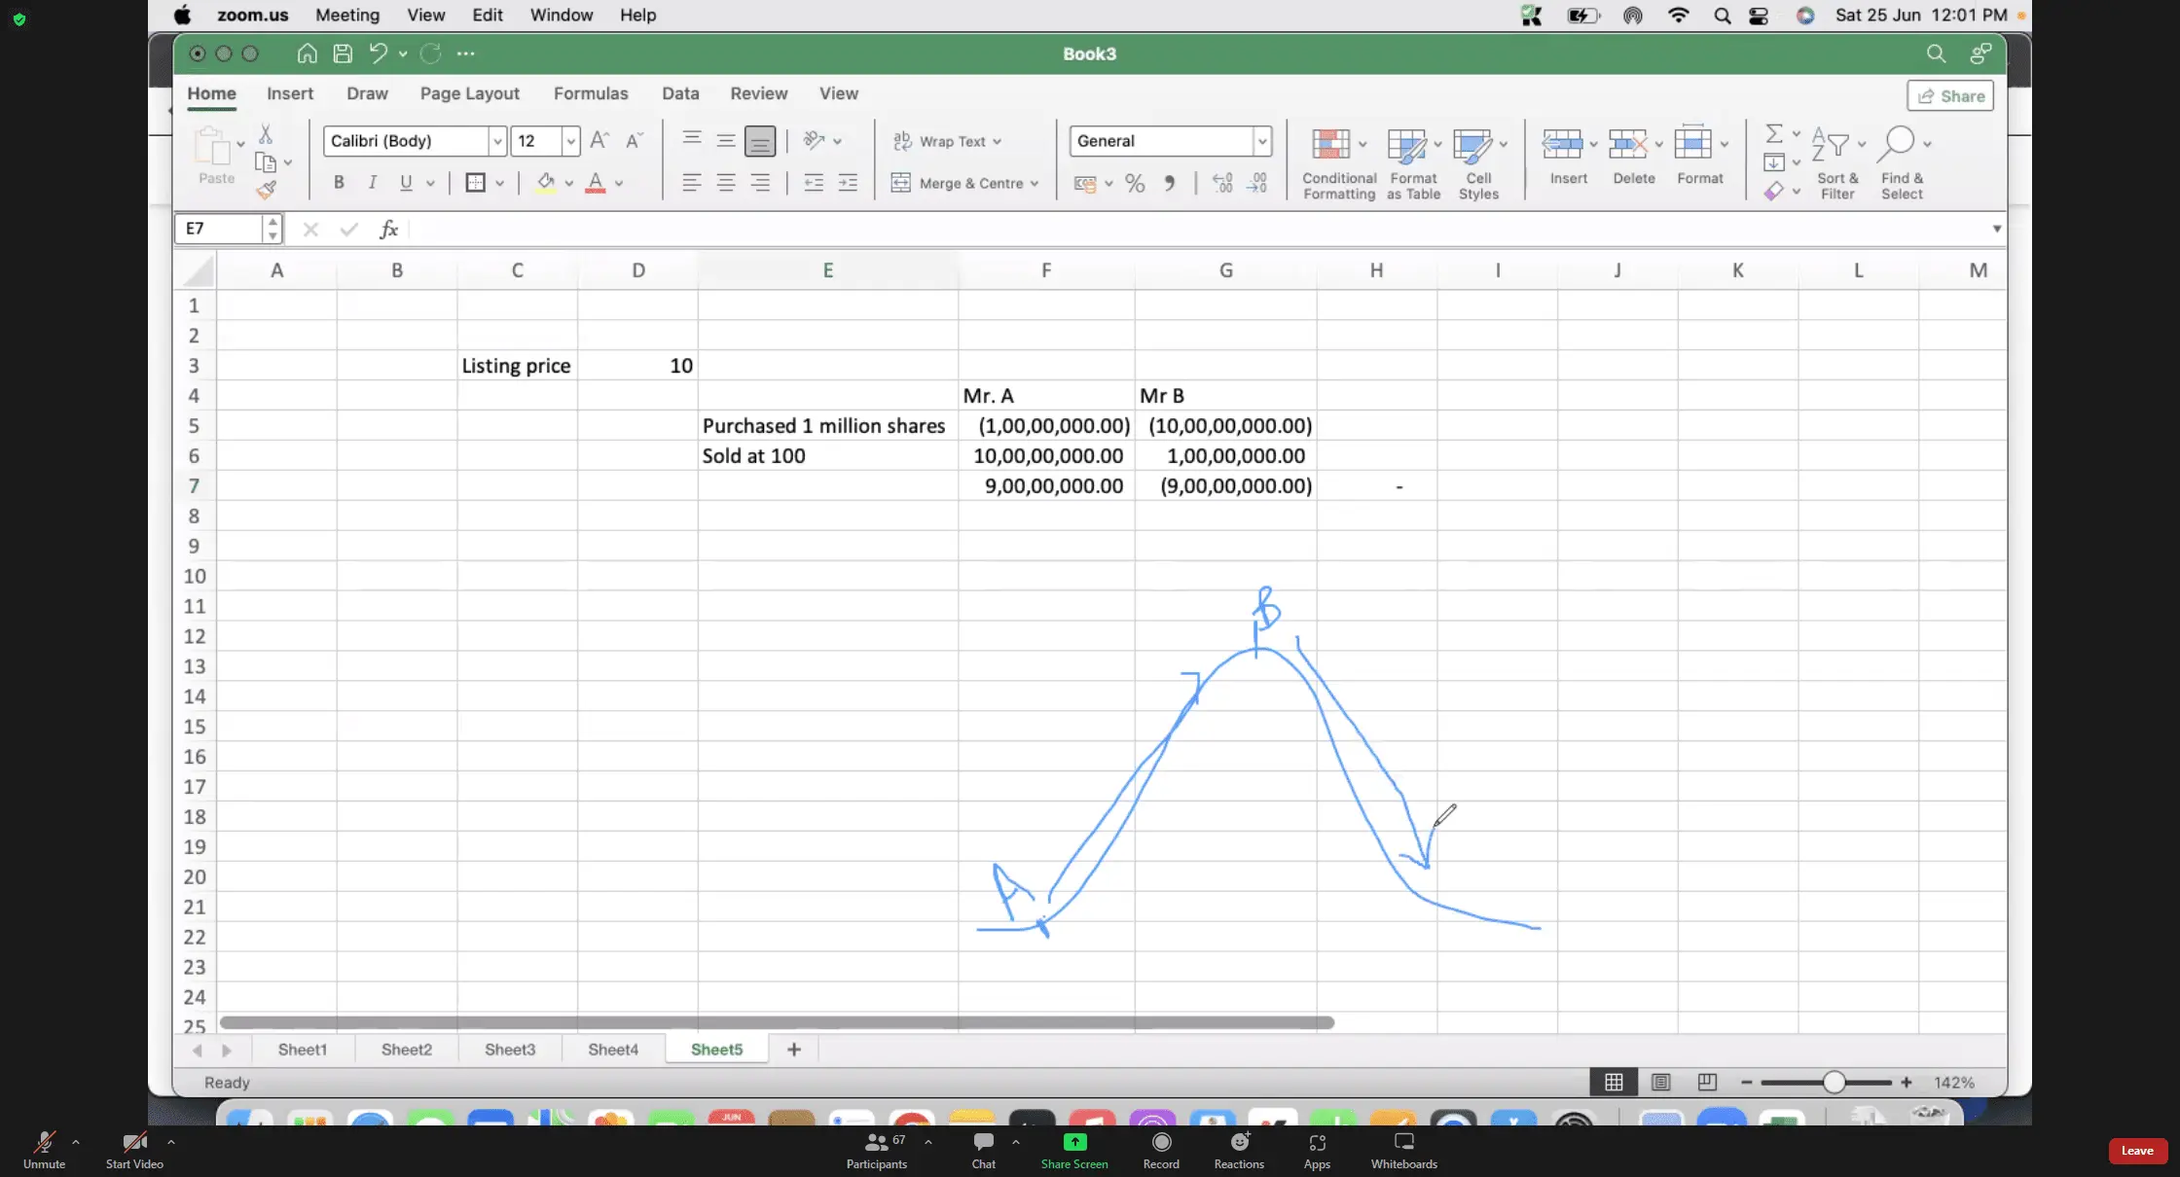Click the Format Painter brush icon
2180x1177 pixels.
click(x=266, y=191)
